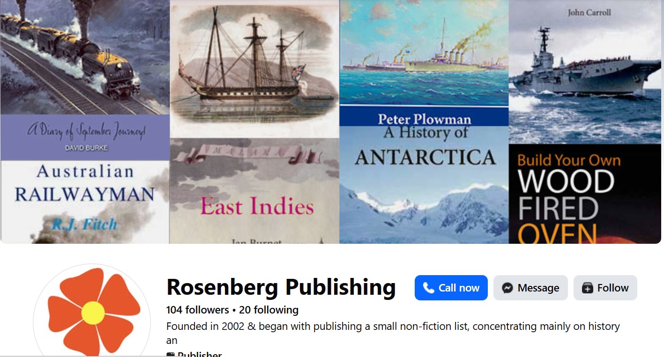Select A Diary of September Journeys cover
The height and width of the screenshot is (357, 664).
[85, 80]
